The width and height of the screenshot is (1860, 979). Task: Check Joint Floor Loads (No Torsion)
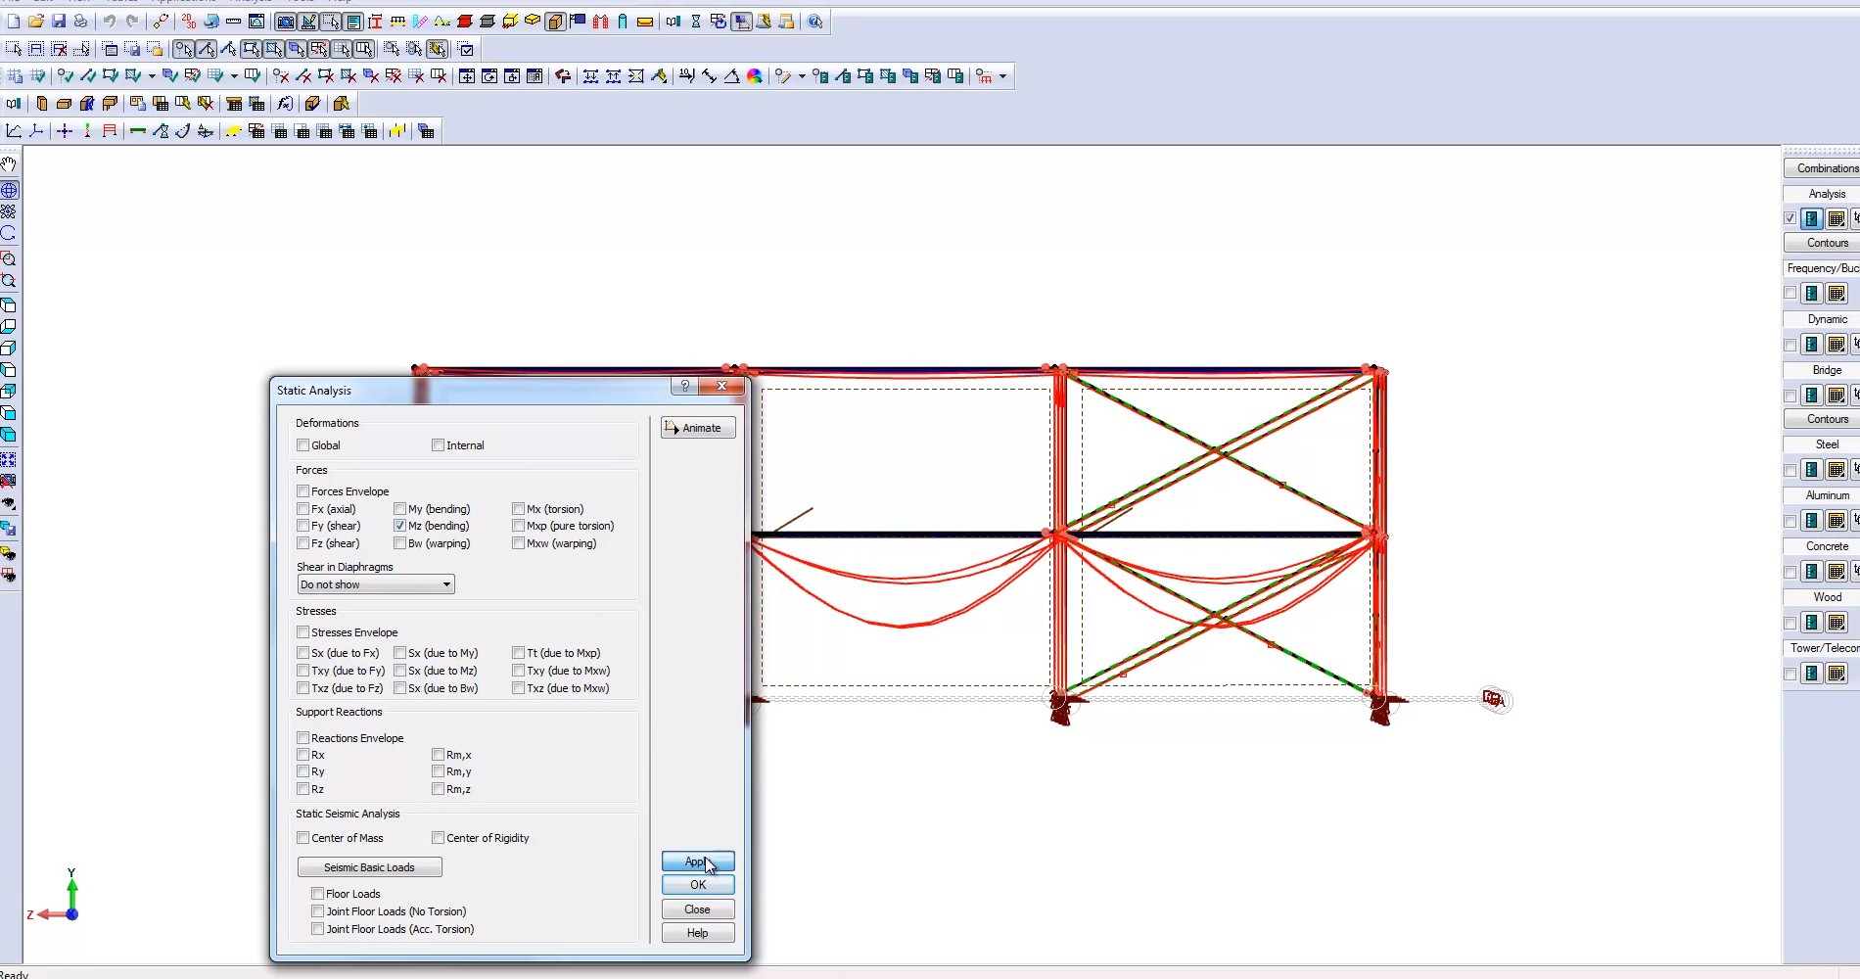coord(318,911)
